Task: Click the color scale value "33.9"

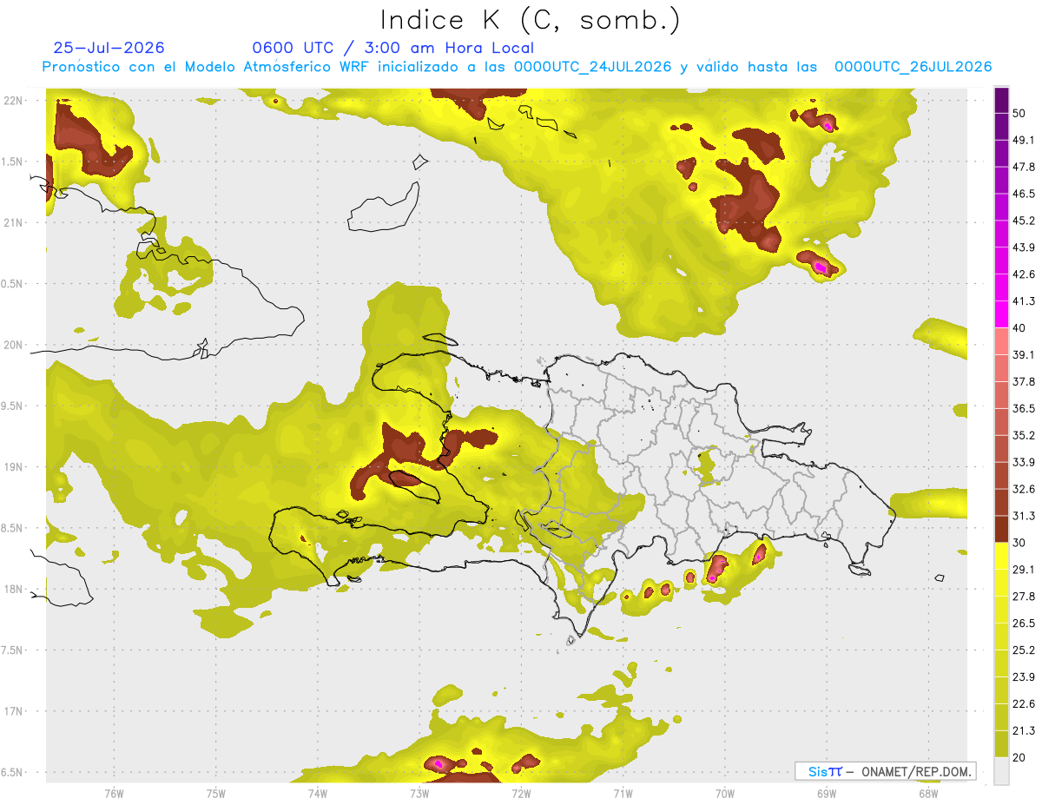Action: pos(1024,462)
